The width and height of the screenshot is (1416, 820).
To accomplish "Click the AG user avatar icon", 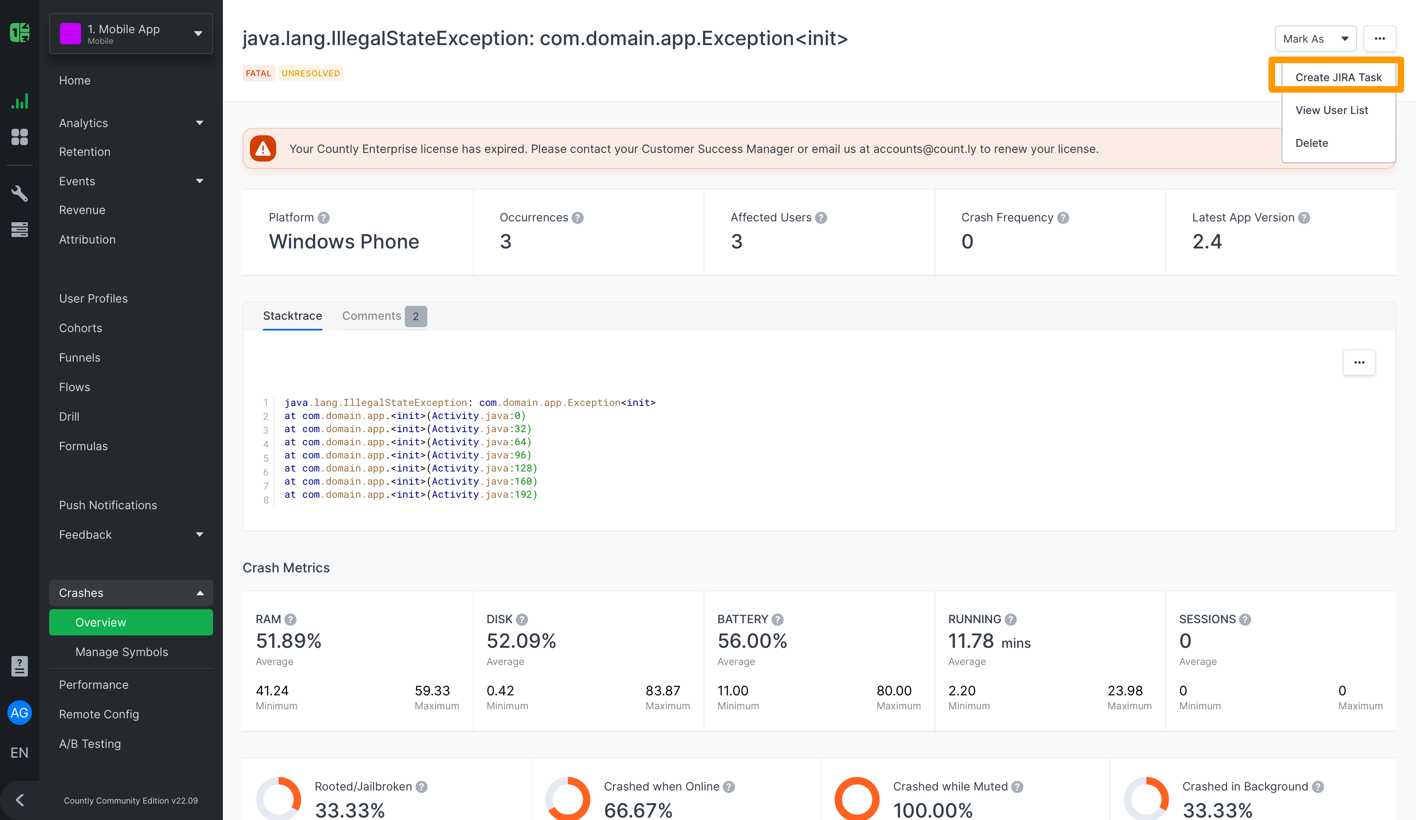I will pos(20,713).
